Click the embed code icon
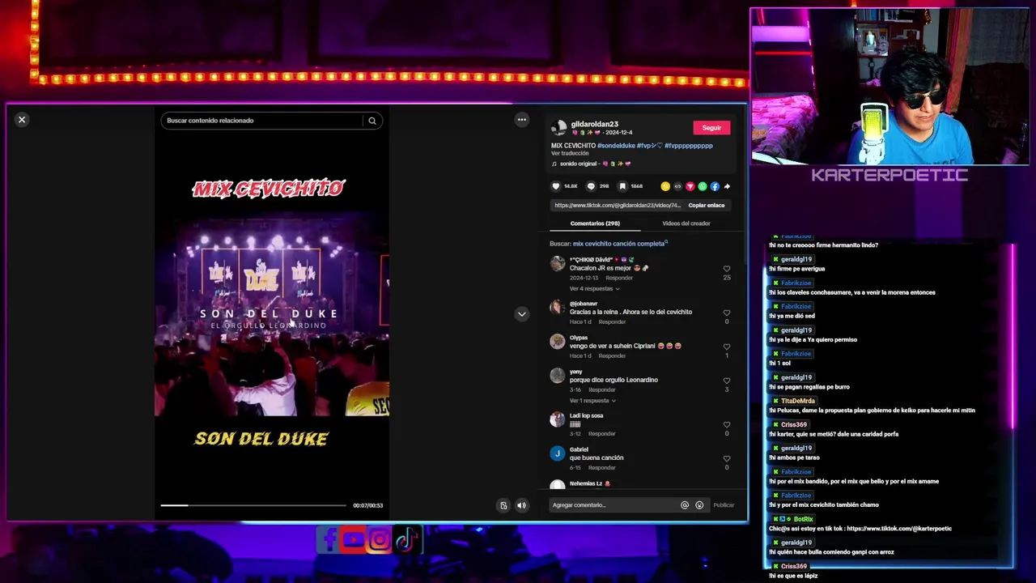1036x583 pixels. (677, 186)
